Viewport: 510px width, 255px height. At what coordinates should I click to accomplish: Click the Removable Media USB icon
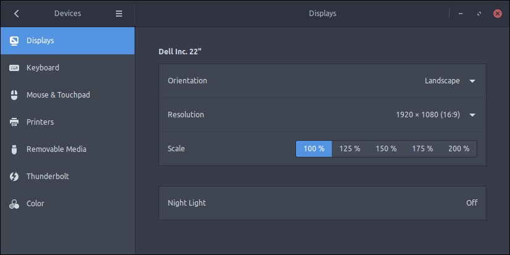click(x=14, y=149)
